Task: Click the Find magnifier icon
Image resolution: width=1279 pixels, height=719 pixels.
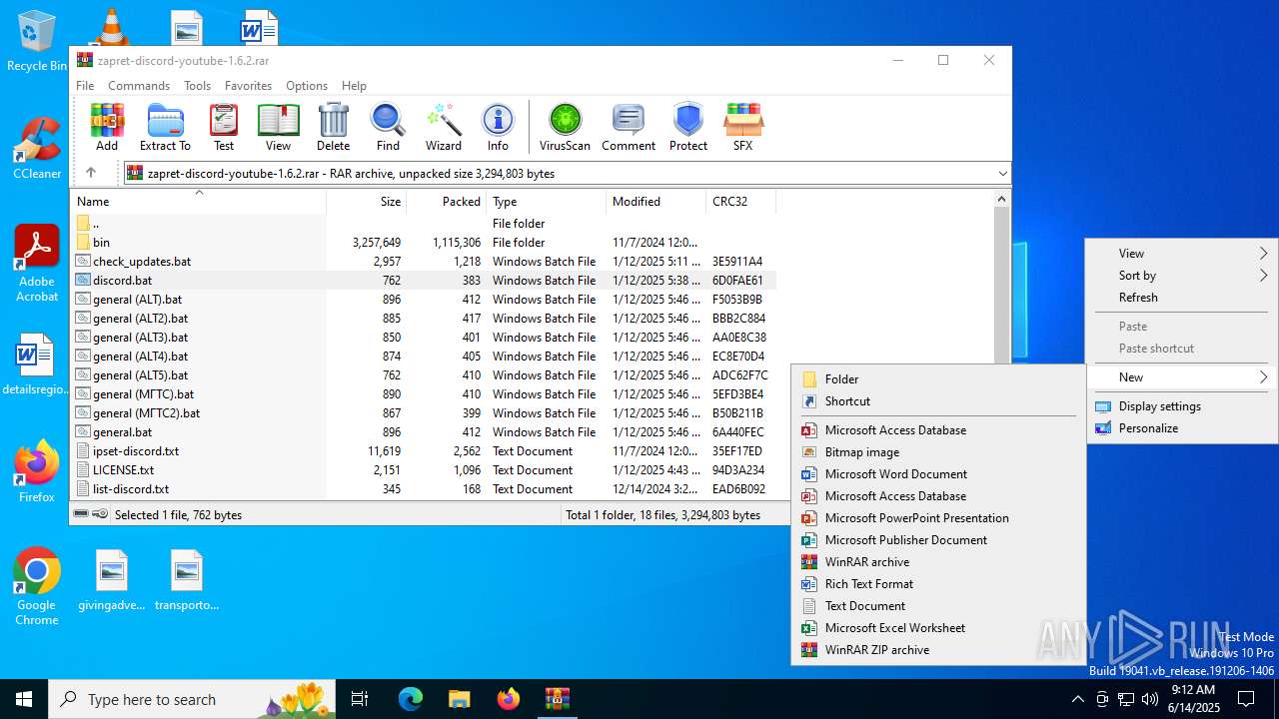Action: click(388, 128)
